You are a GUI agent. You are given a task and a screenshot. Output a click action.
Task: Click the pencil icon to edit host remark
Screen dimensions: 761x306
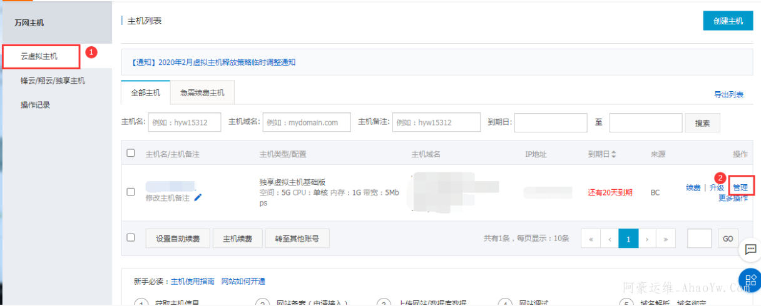198,197
